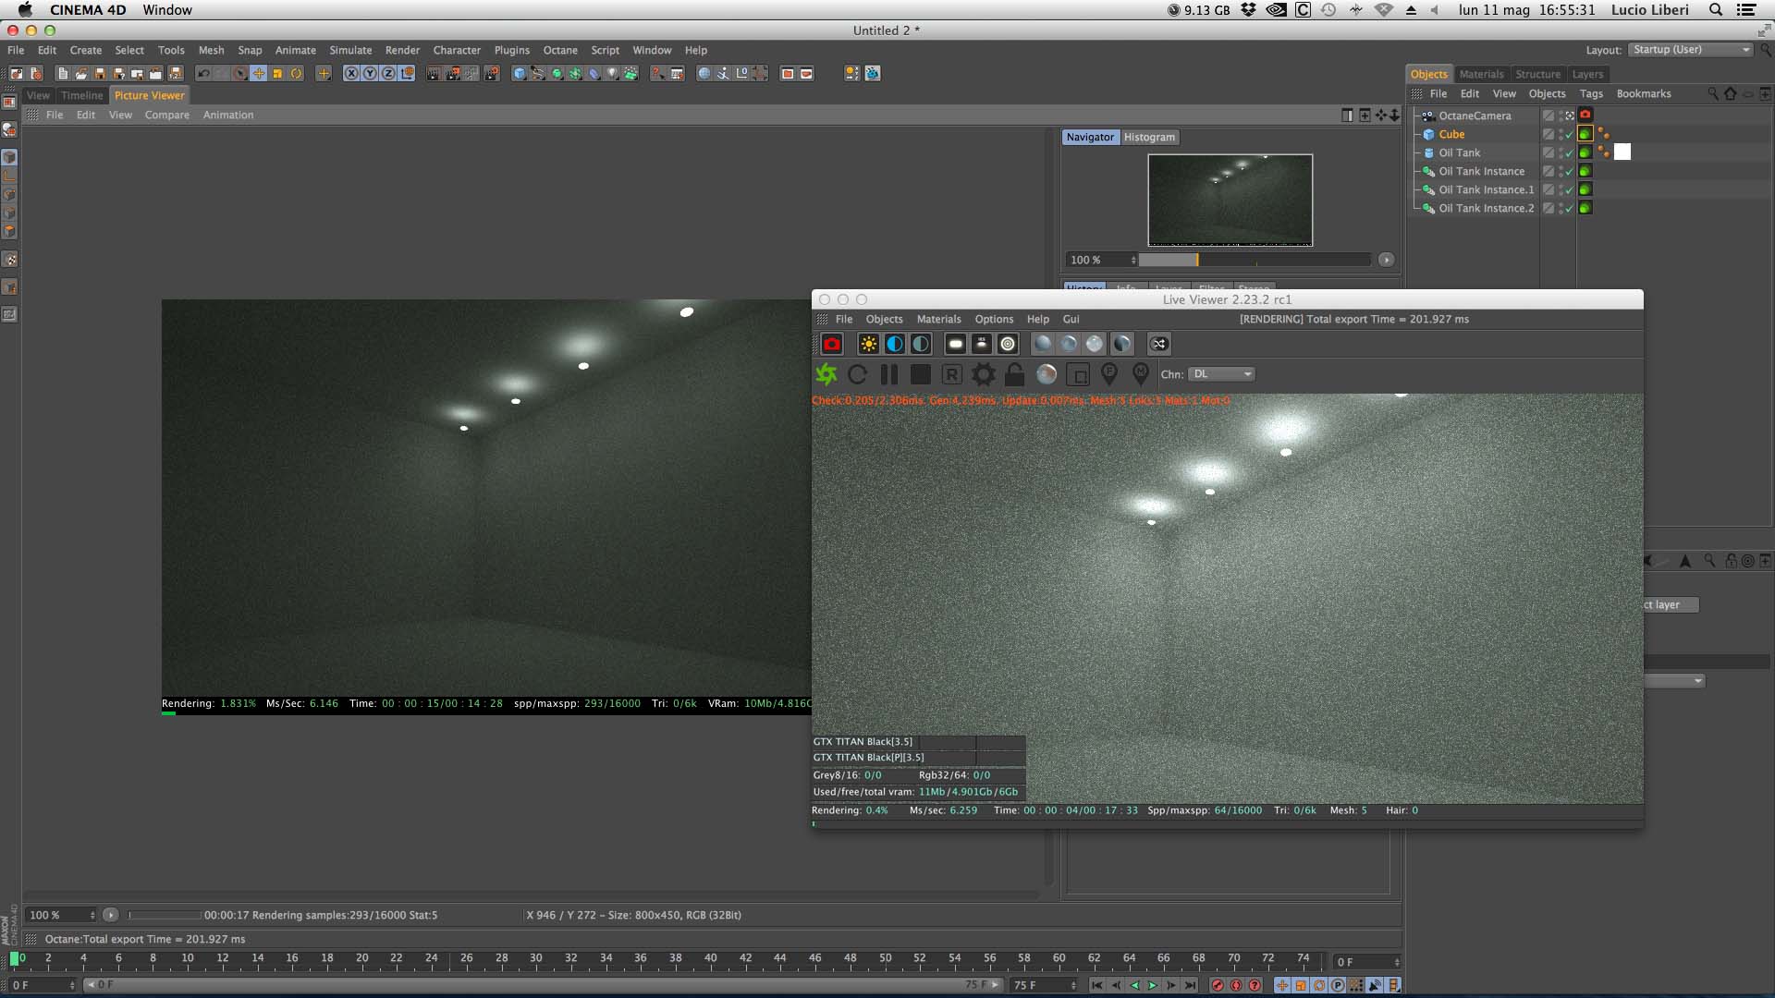Click the Oil Tank white material tag
Image resolution: width=1775 pixels, height=998 pixels.
[1622, 152]
